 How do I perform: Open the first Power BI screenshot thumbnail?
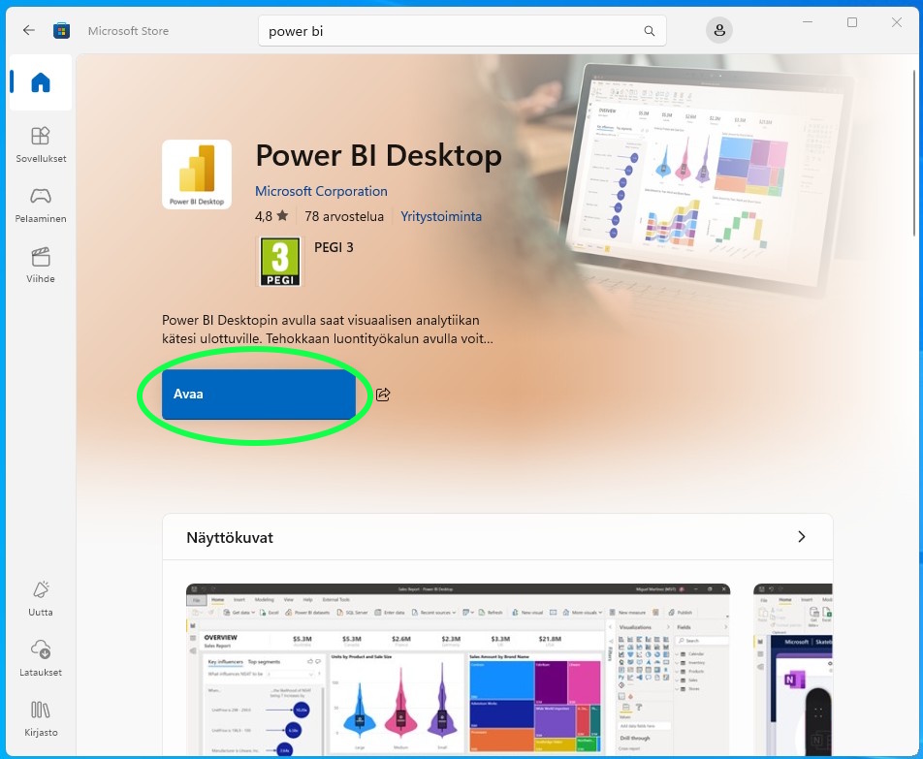(x=458, y=671)
